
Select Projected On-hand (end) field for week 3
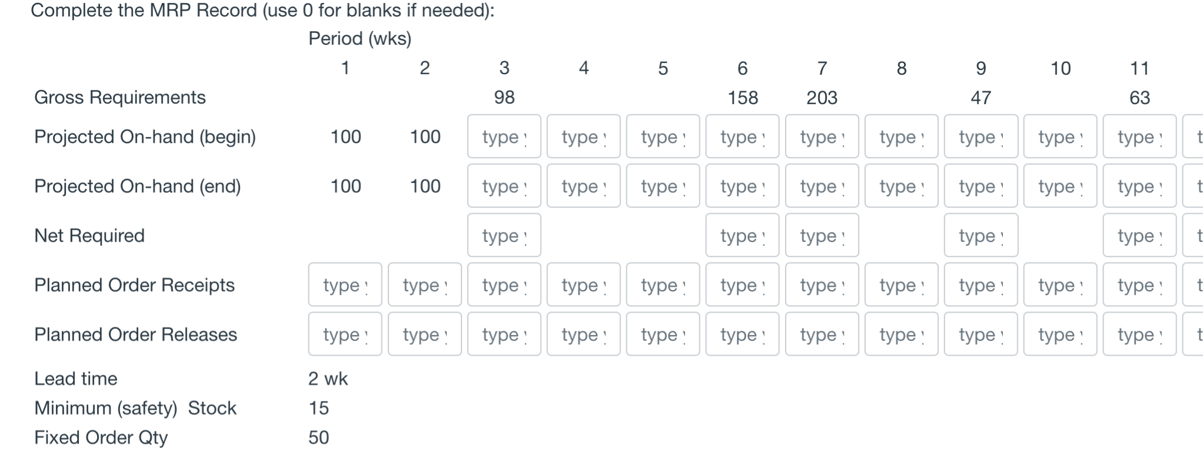(504, 186)
